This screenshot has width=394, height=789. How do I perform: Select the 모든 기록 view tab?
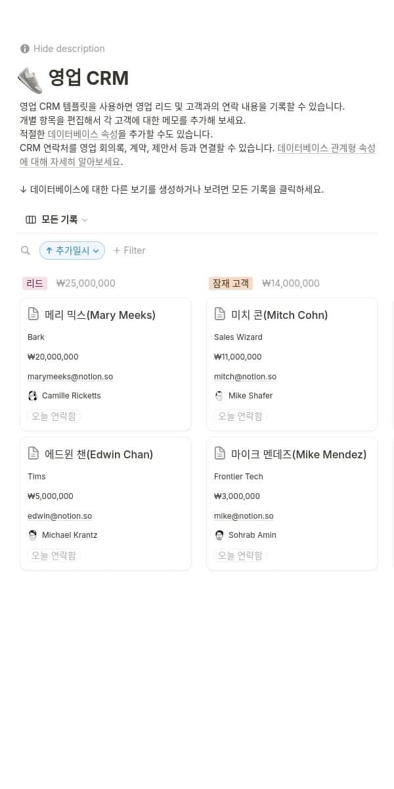[x=59, y=220]
